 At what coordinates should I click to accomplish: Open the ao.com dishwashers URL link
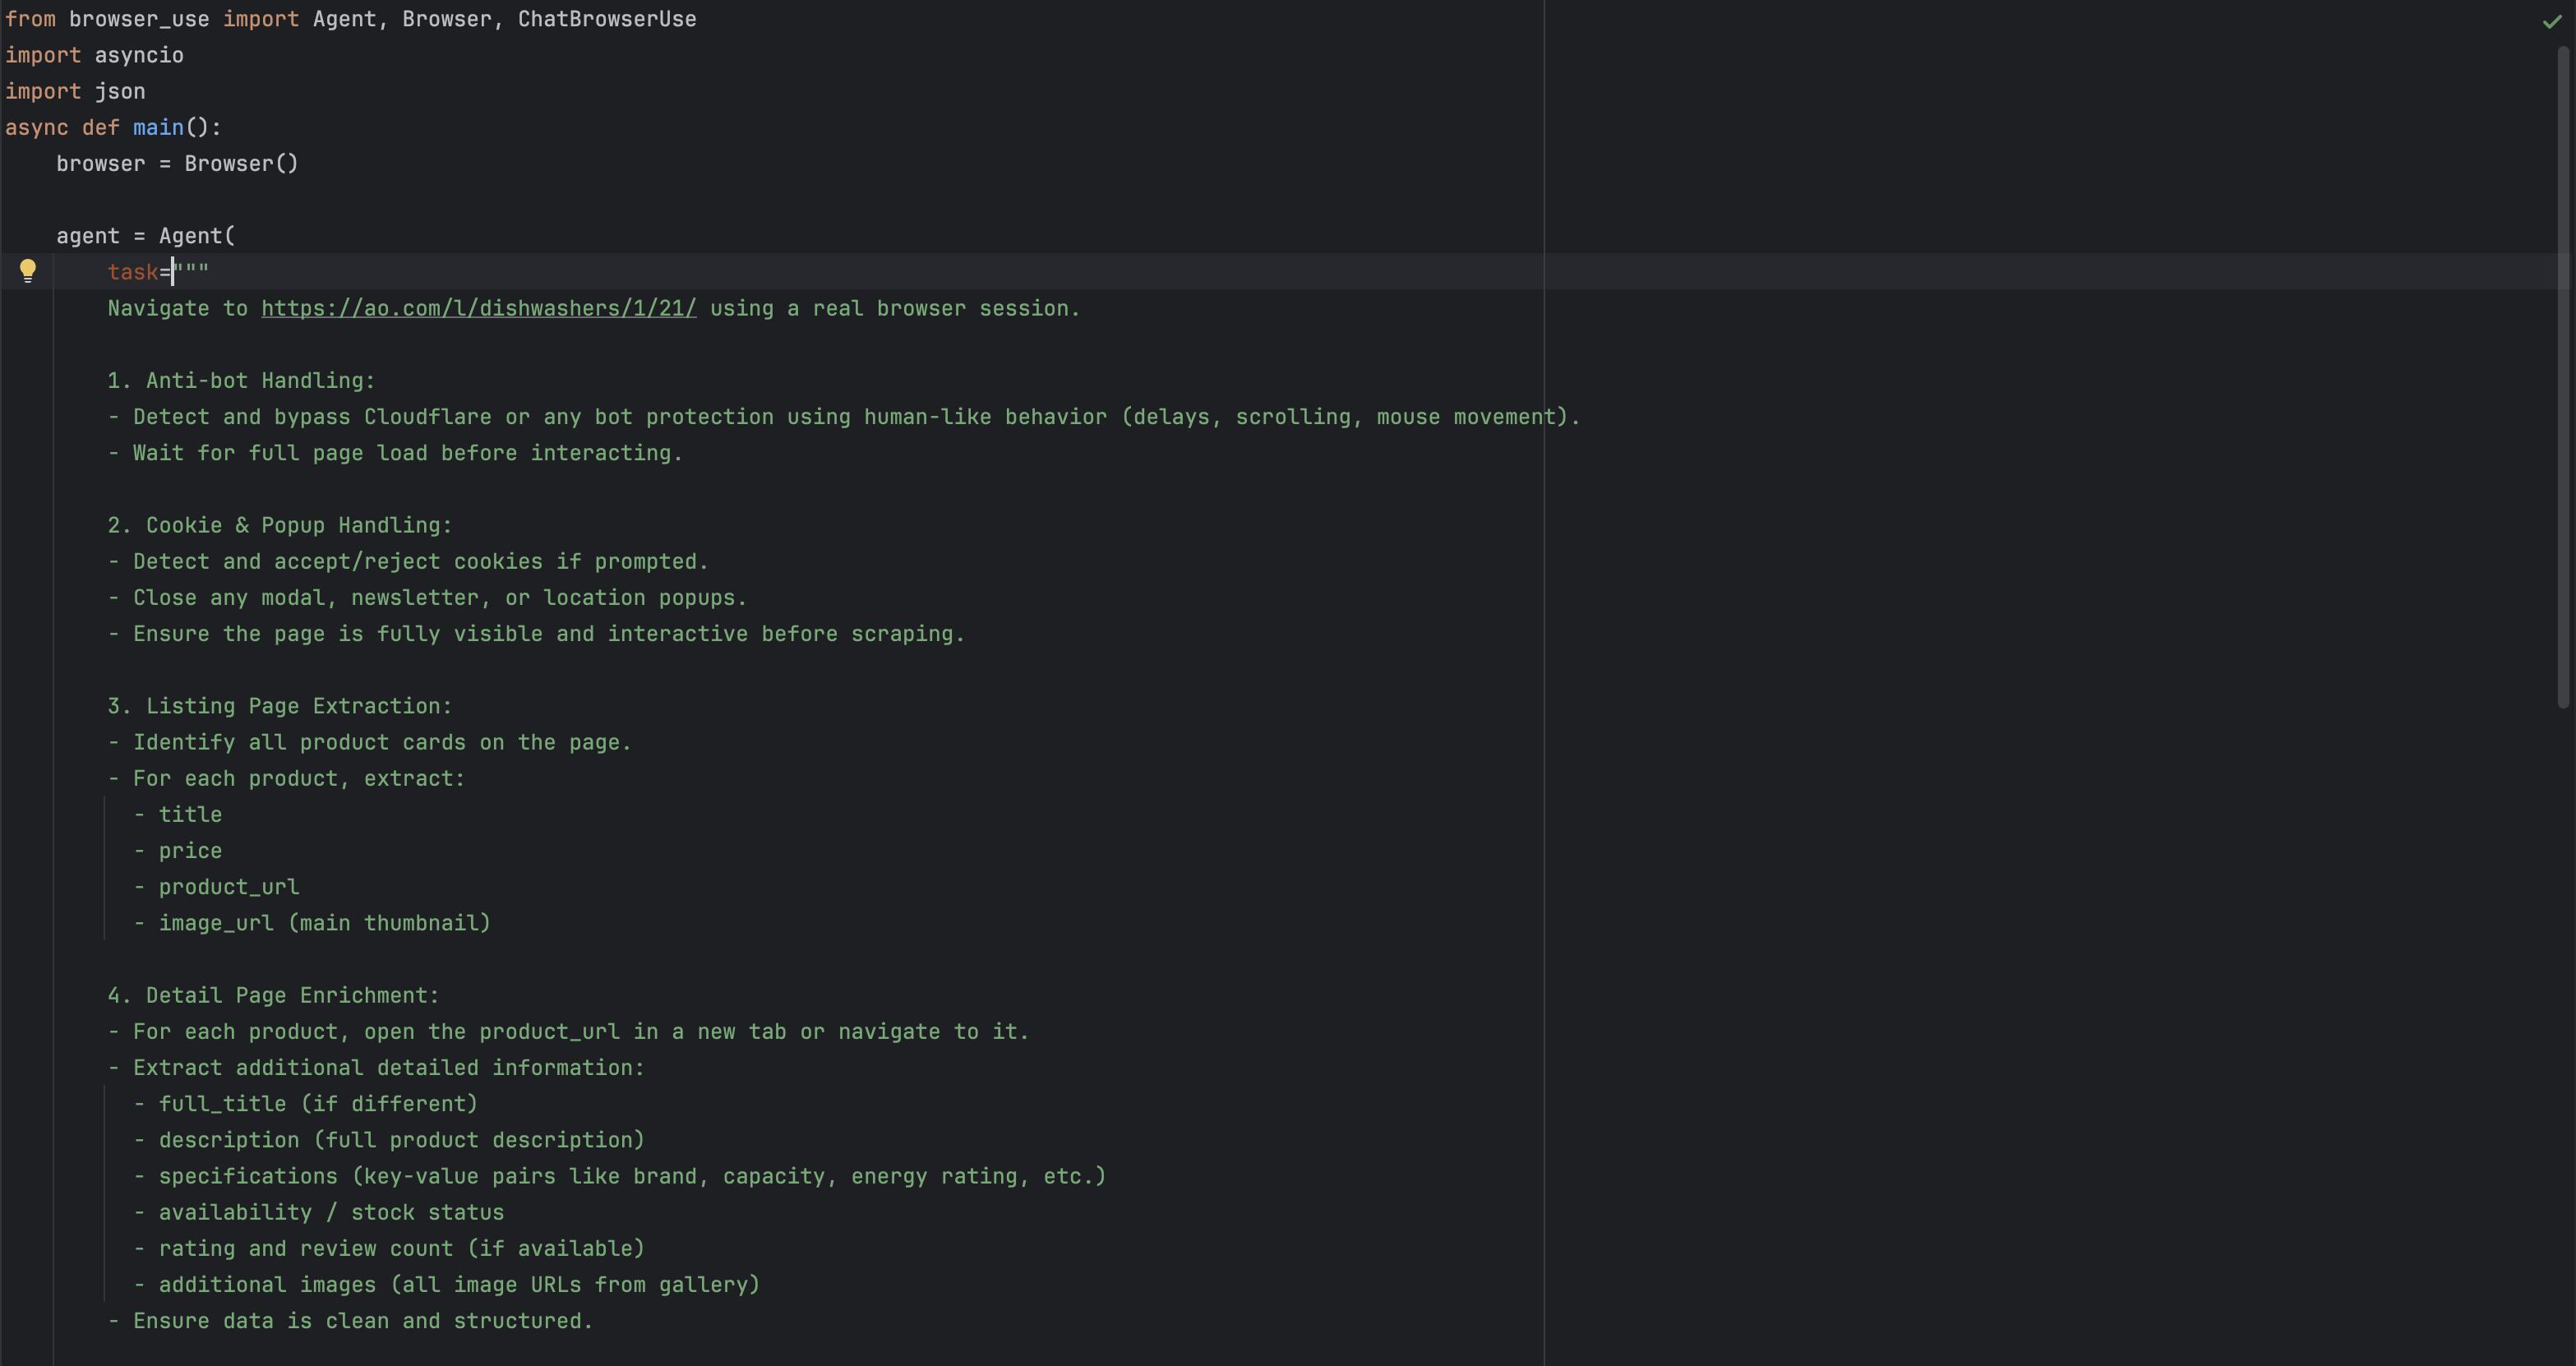coord(478,308)
